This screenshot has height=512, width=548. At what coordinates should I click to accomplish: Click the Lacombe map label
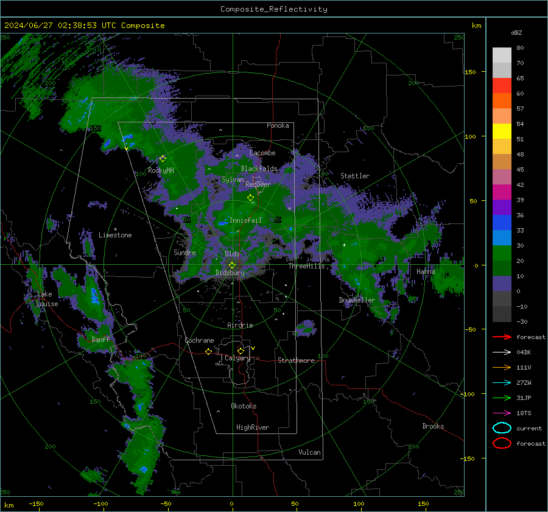tap(262, 153)
